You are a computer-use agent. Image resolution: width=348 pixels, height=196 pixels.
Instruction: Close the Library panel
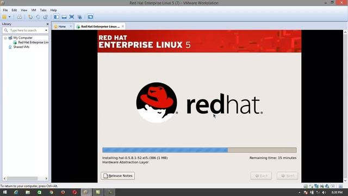point(47,24)
